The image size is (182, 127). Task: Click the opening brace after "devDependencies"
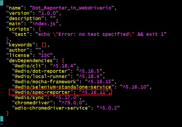63,61
